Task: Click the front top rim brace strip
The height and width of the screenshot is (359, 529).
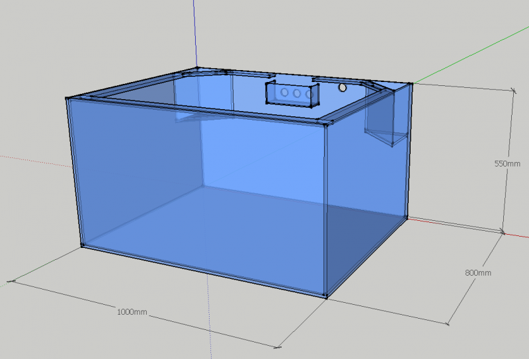Action: [x=198, y=112]
